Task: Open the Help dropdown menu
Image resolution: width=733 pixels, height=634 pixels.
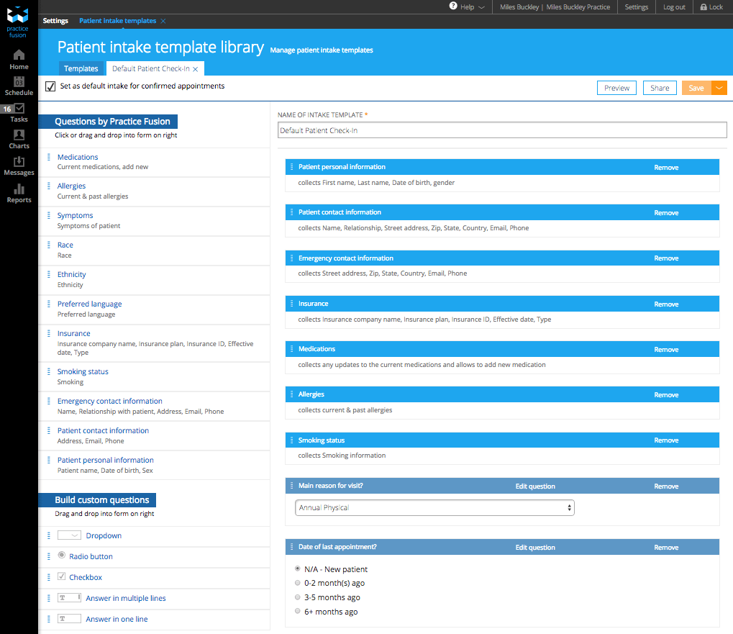Action: [x=468, y=7]
